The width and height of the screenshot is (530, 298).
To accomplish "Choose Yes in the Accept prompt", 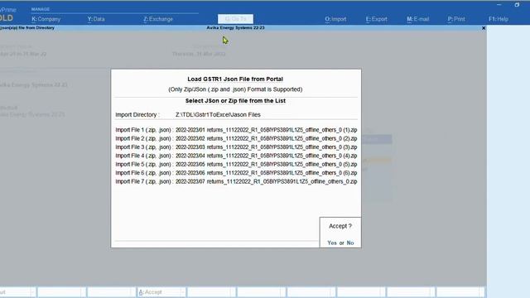I will (x=332, y=243).
